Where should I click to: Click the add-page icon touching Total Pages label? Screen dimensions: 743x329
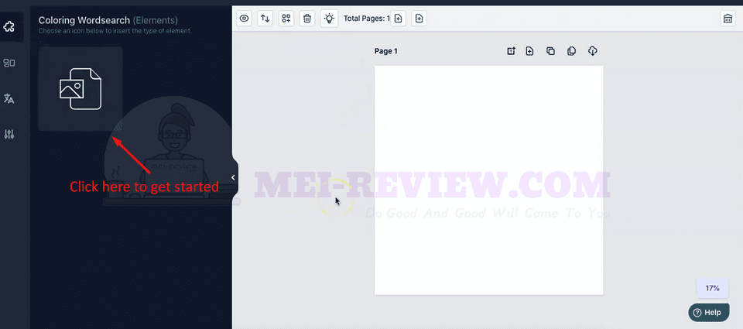(x=398, y=19)
